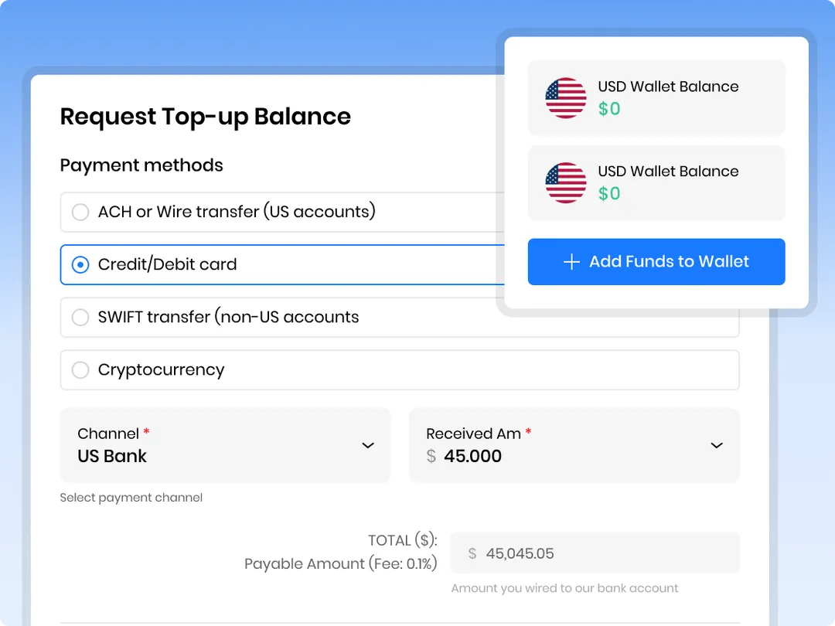Select the Cryptocurrency payment radio button
This screenshot has width=835, height=626.
click(80, 370)
